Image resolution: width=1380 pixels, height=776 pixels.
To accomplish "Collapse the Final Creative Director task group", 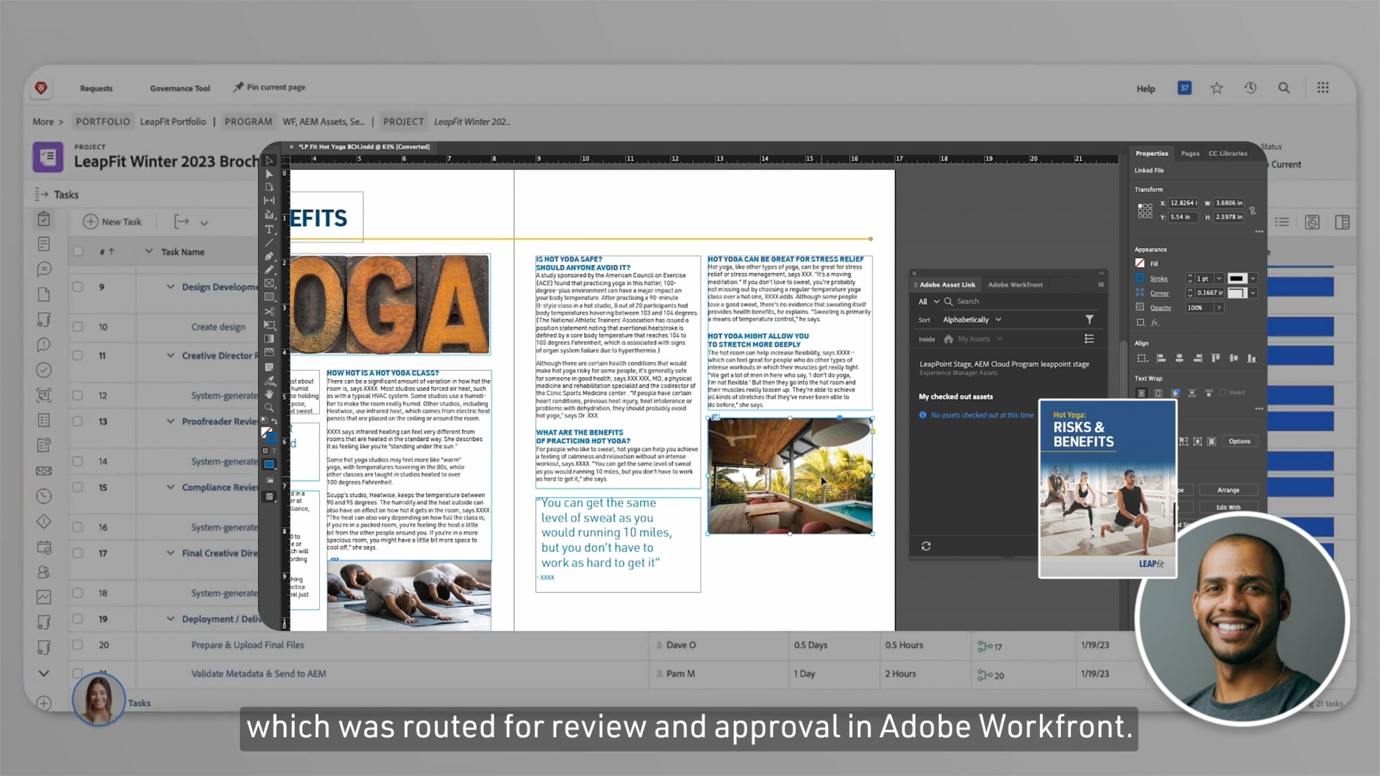I will coord(170,553).
